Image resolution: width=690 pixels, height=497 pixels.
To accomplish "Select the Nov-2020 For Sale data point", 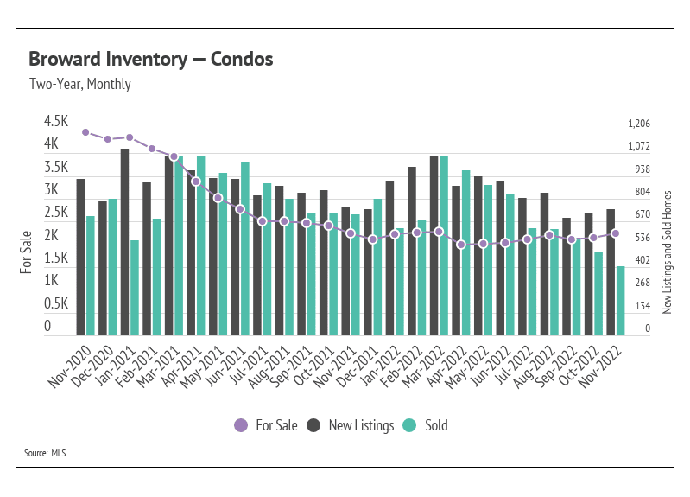I will coord(85,132).
